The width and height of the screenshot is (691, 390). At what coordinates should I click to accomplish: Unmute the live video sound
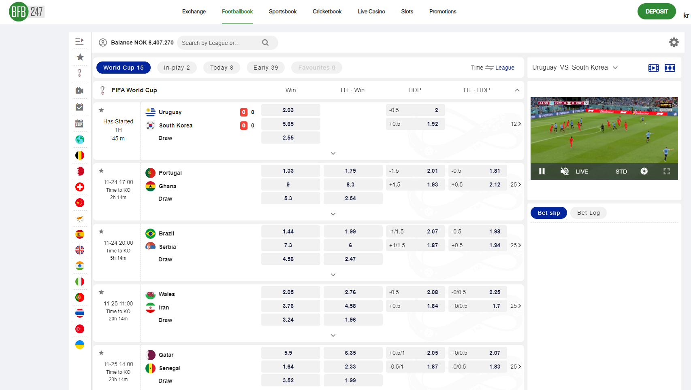click(x=564, y=172)
